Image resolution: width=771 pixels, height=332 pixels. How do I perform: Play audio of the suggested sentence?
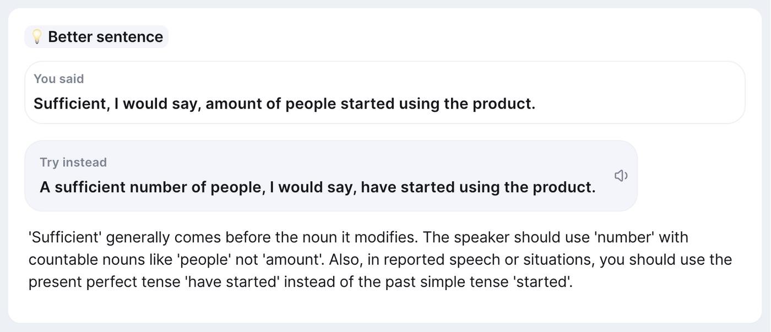click(621, 176)
